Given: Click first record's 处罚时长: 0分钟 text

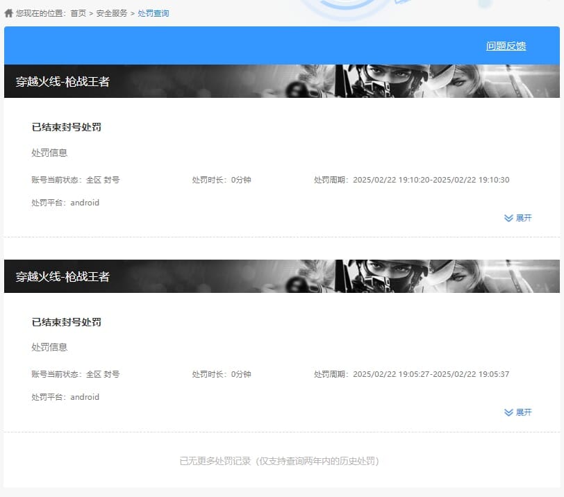Looking at the screenshot, I should (x=222, y=180).
